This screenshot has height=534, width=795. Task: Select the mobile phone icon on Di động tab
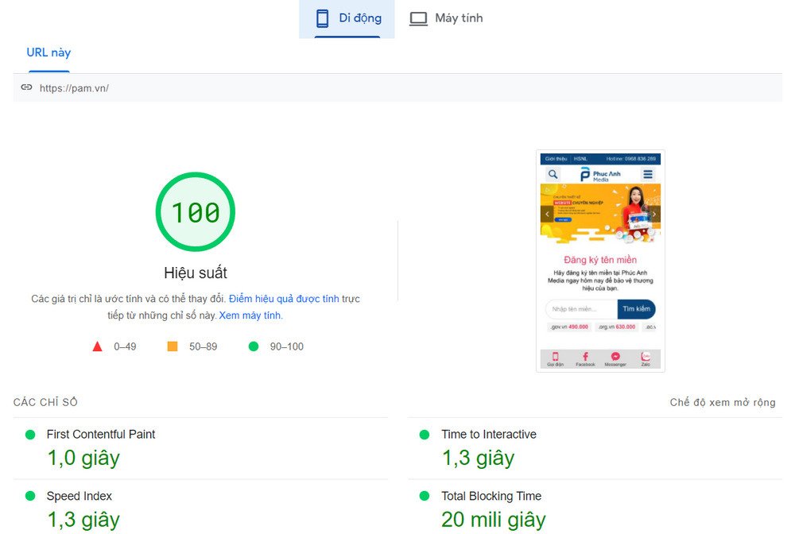(321, 17)
